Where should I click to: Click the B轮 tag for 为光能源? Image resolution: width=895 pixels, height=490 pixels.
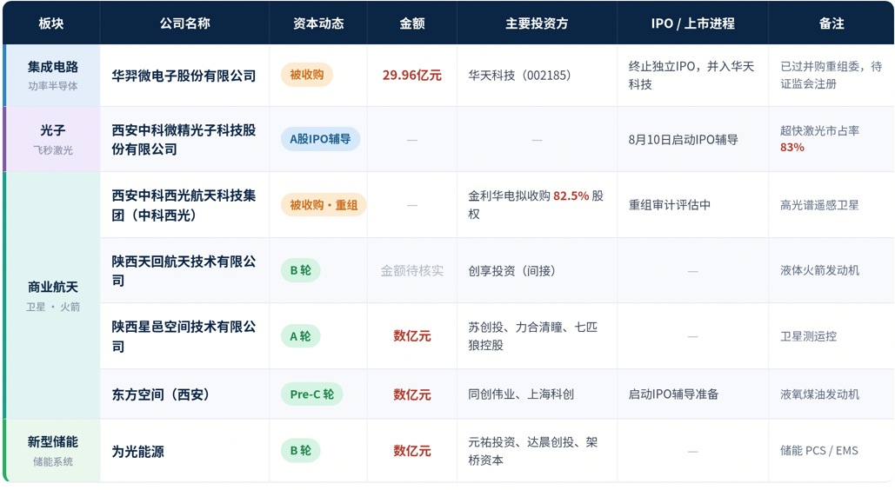[x=300, y=451]
